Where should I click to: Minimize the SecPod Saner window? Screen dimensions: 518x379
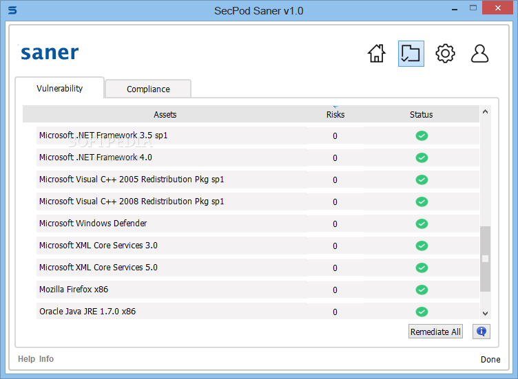(455, 10)
